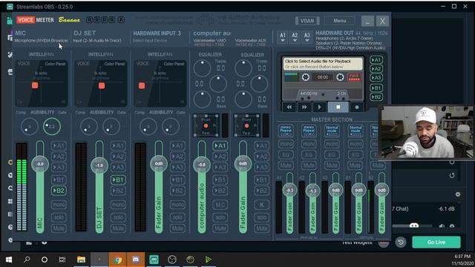This screenshot has width=475, height=267.
Task: Click the MIC fader knob
Action: [x=40, y=164]
